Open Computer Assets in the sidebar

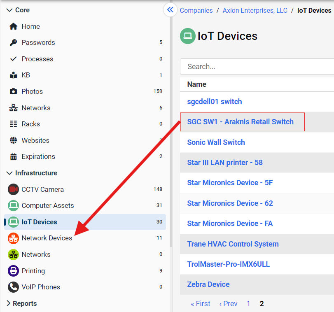pos(47,205)
